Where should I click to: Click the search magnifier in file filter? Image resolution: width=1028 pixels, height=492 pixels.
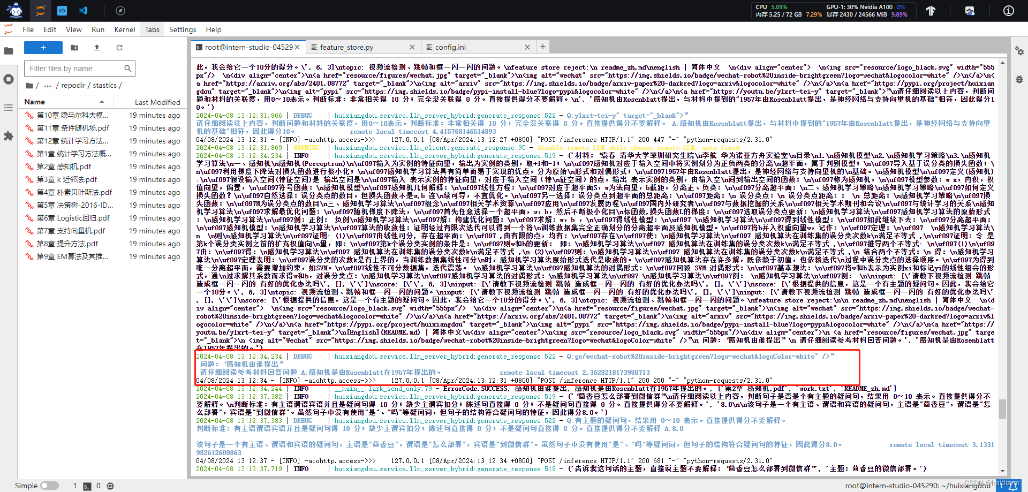tap(127, 69)
